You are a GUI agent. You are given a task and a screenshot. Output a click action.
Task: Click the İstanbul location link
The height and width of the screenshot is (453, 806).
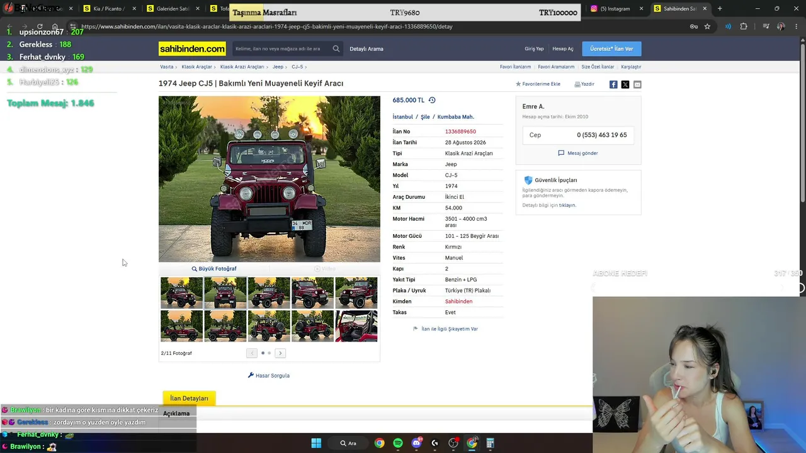[403, 116]
